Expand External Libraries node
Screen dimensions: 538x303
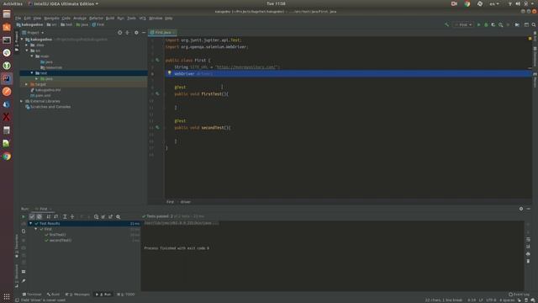22,101
